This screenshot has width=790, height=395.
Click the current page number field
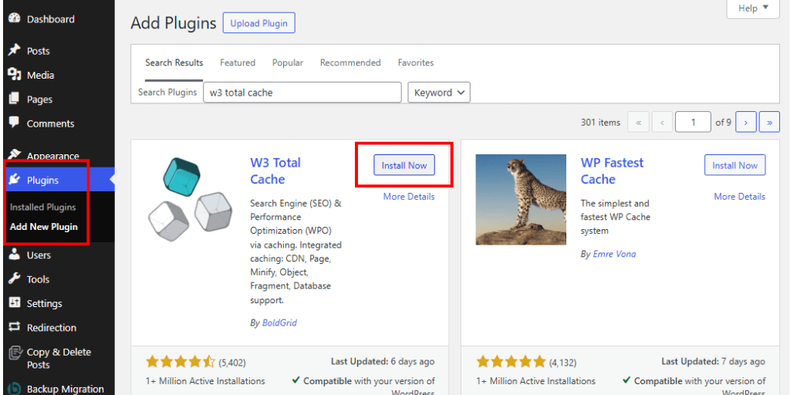(x=694, y=123)
